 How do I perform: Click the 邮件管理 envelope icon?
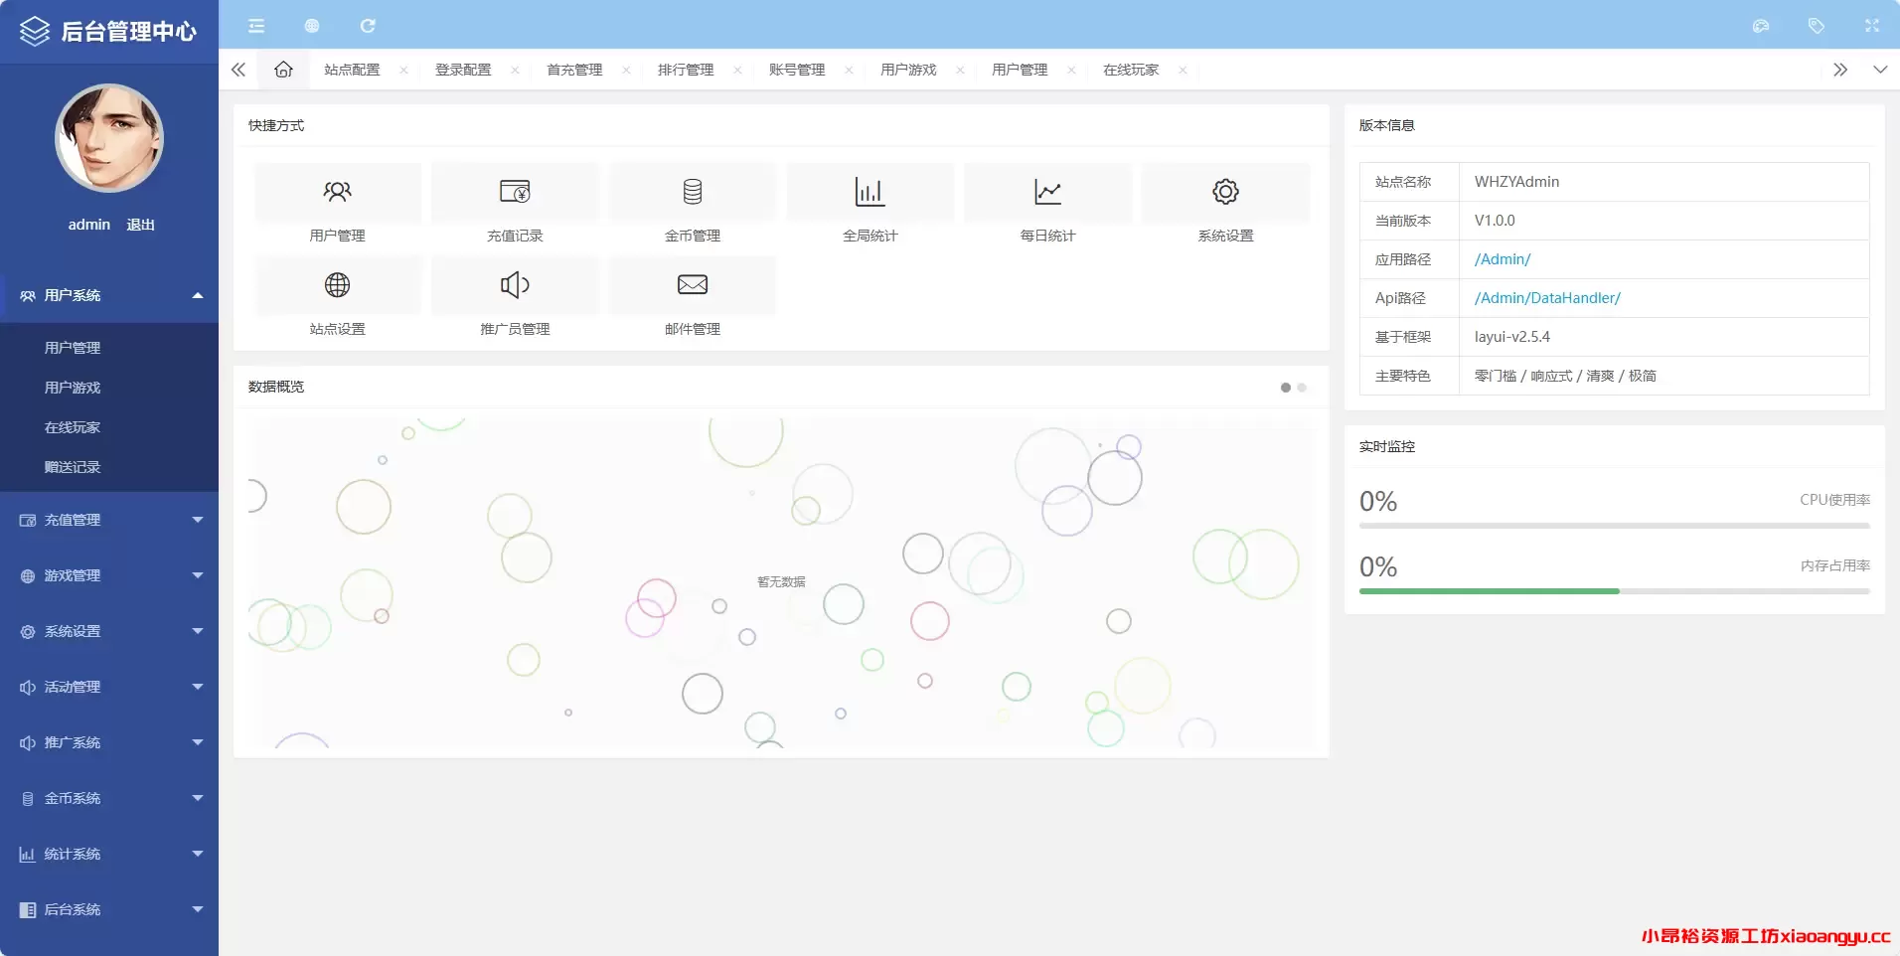point(692,285)
